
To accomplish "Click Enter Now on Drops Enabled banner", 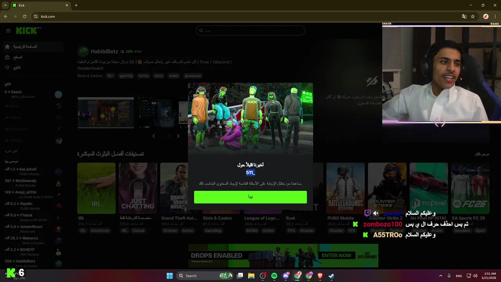I will [337, 255].
